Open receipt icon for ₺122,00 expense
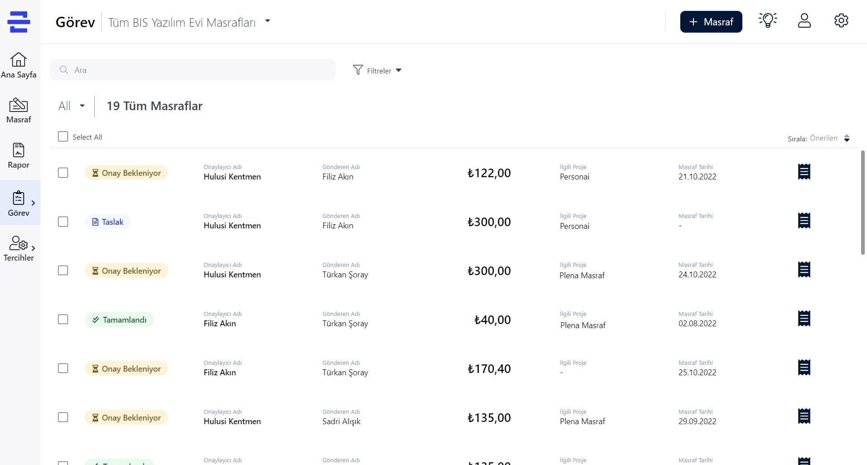The height and width of the screenshot is (465, 867). (804, 172)
